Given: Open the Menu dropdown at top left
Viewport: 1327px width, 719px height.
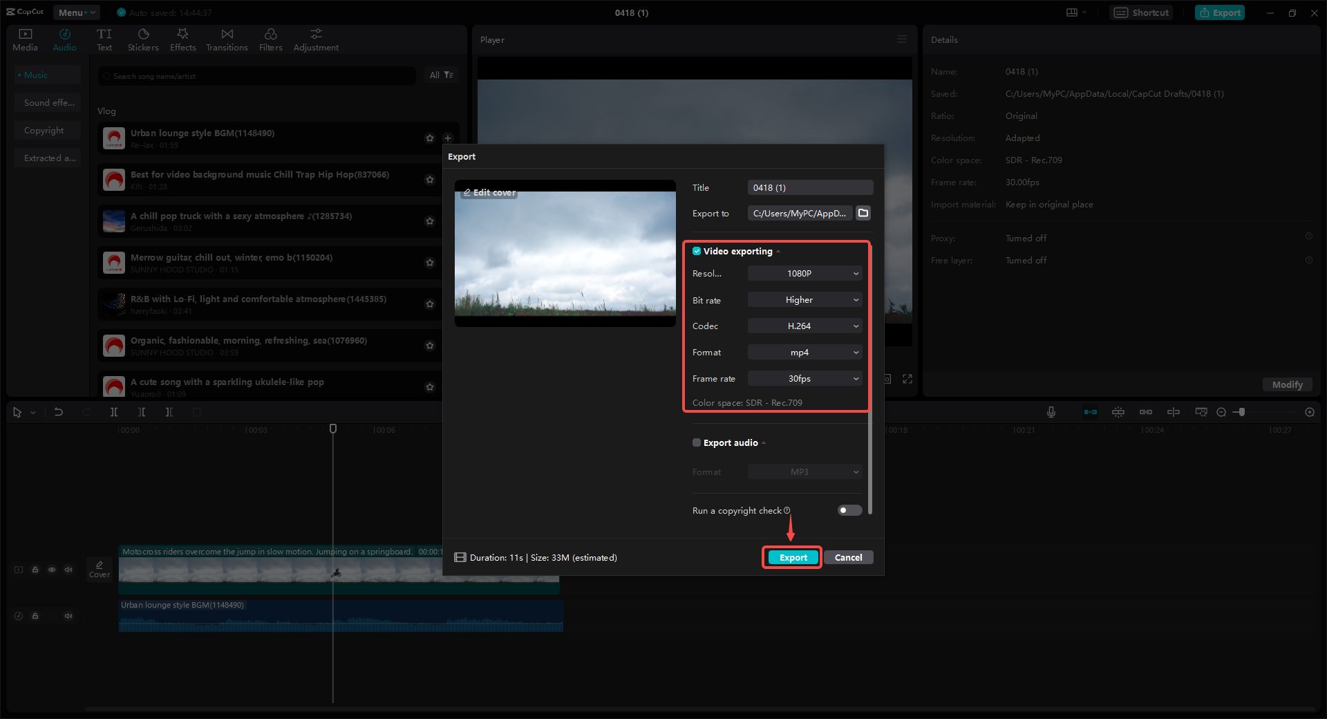Looking at the screenshot, I should coord(76,12).
